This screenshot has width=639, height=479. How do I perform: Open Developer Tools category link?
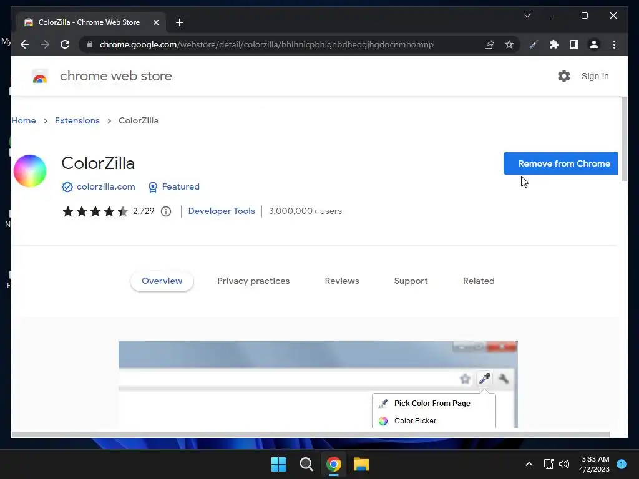pos(222,211)
